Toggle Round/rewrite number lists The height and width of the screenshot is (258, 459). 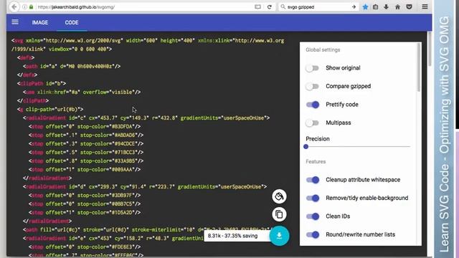tap(313, 234)
